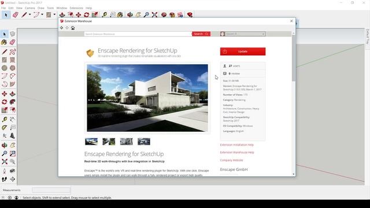Open the Extension Installation Help link
370x208 pixels.
236,145
